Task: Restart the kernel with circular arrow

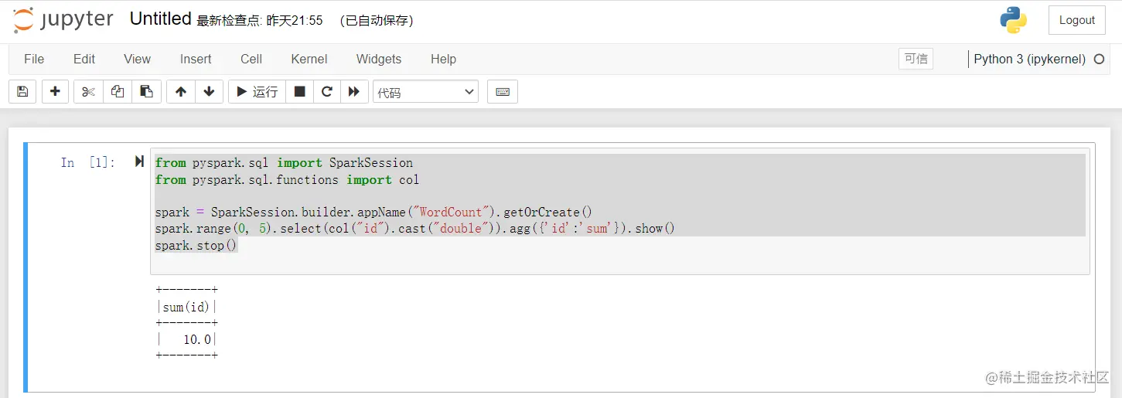Action: point(327,92)
